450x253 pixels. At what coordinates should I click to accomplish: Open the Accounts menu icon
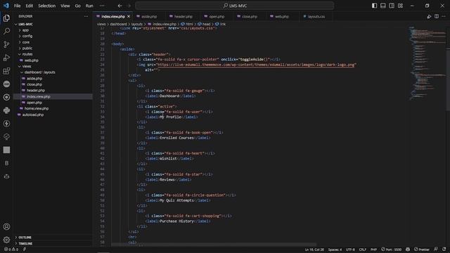[x=6, y=226]
